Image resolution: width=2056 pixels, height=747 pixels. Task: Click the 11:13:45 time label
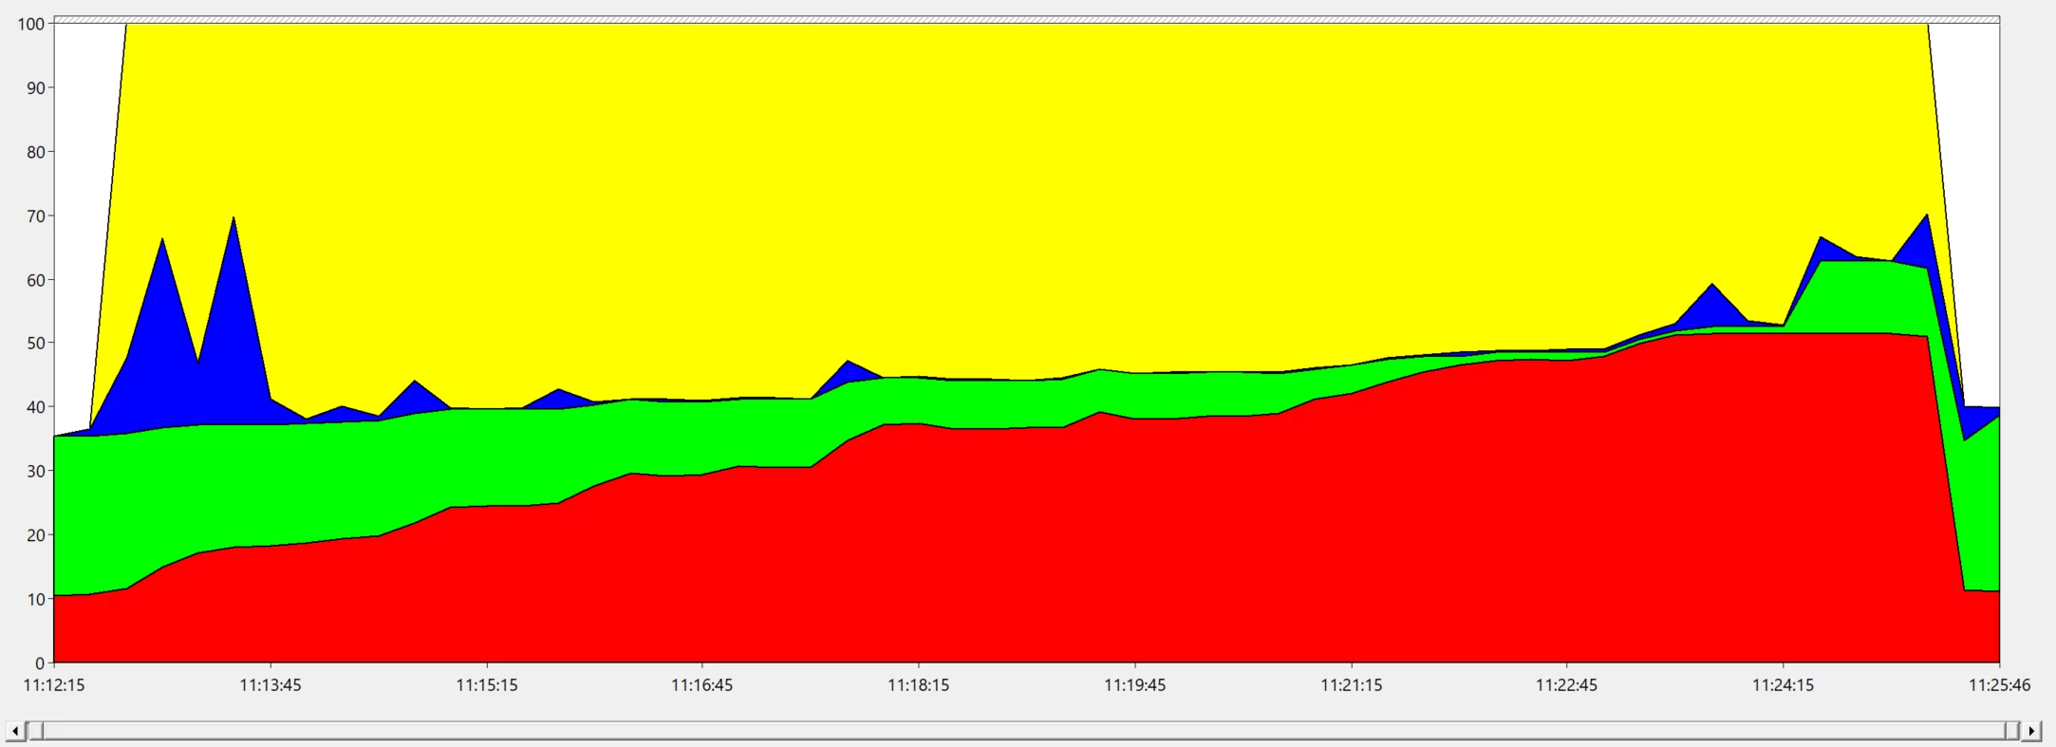pos(271,685)
